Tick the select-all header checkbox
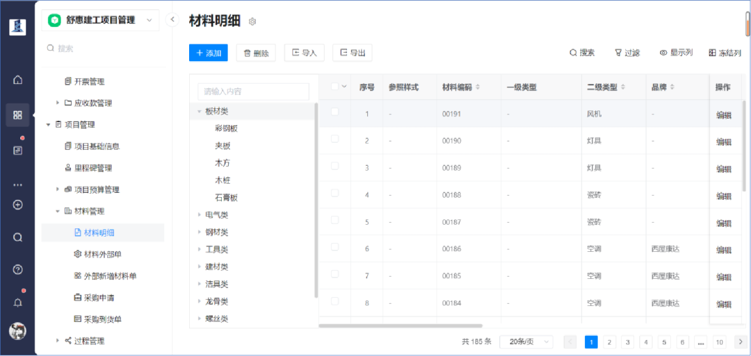 (x=334, y=86)
